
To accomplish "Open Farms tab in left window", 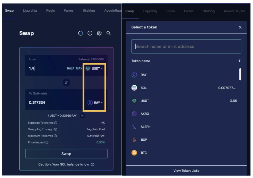I will click(x=69, y=11).
